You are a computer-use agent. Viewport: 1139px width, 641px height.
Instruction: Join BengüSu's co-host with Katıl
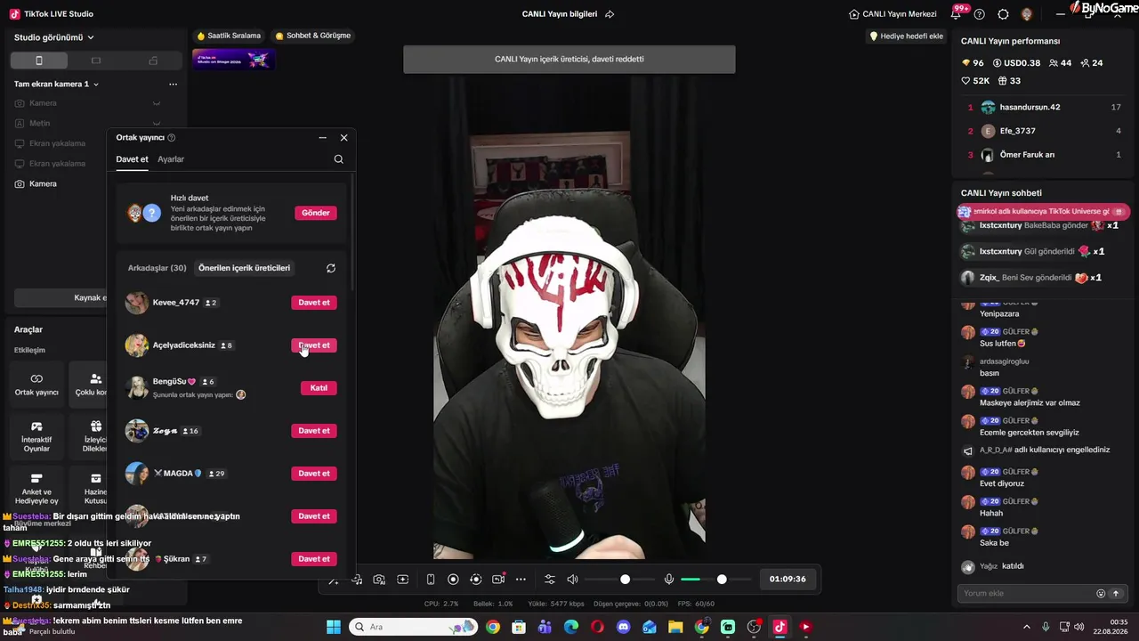[x=319, y=388]
